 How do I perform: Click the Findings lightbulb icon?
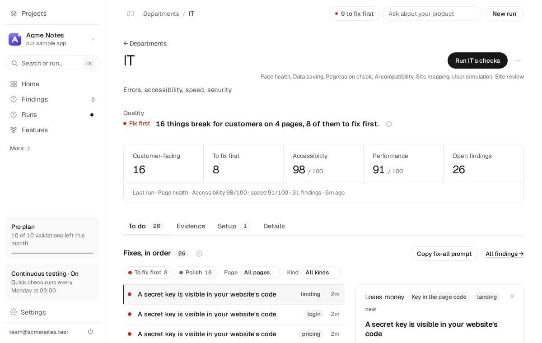pos(14,99)
